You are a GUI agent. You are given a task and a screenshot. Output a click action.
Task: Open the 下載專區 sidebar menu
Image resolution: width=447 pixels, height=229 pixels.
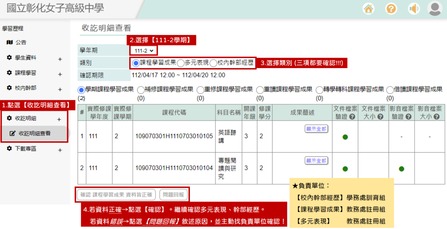[26, 148]
